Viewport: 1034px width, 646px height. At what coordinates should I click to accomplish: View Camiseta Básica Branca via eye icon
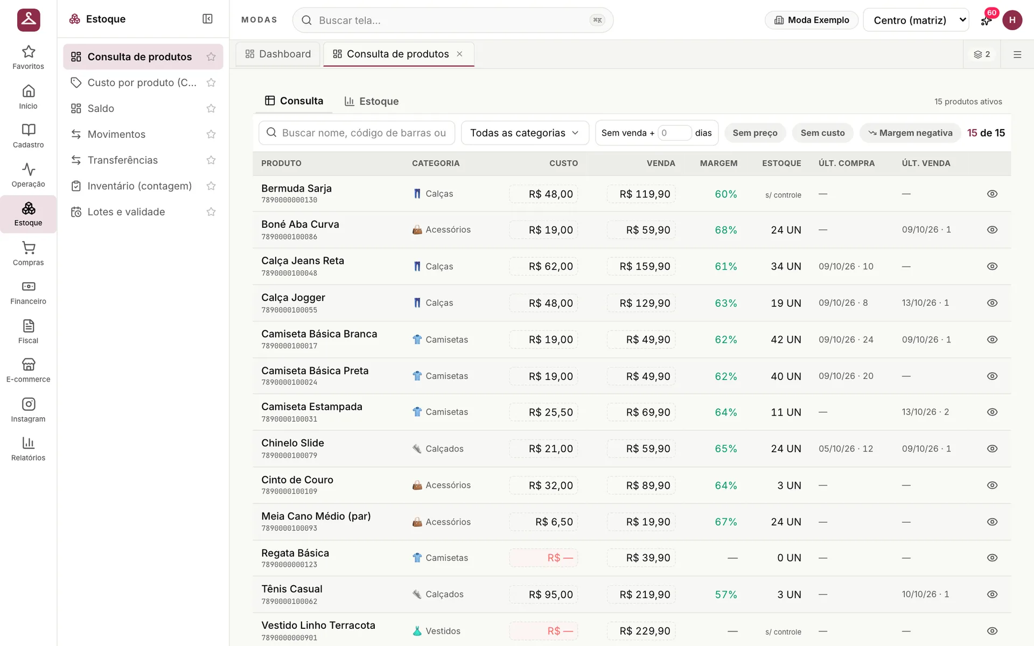tap(992, 340)
